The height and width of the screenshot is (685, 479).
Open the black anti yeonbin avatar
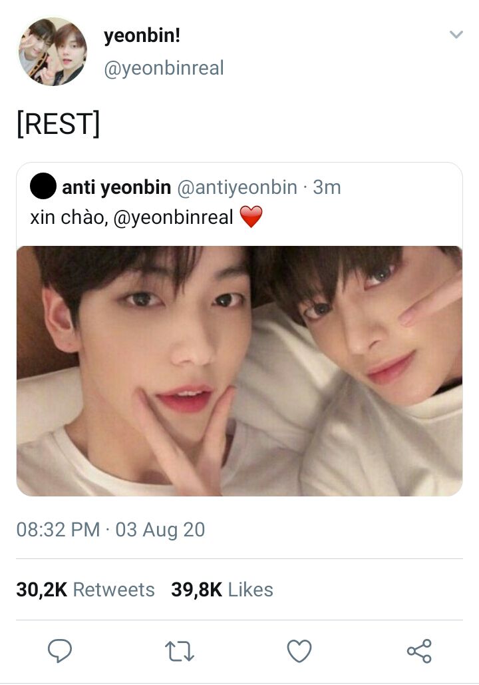(x=43, y=186)
